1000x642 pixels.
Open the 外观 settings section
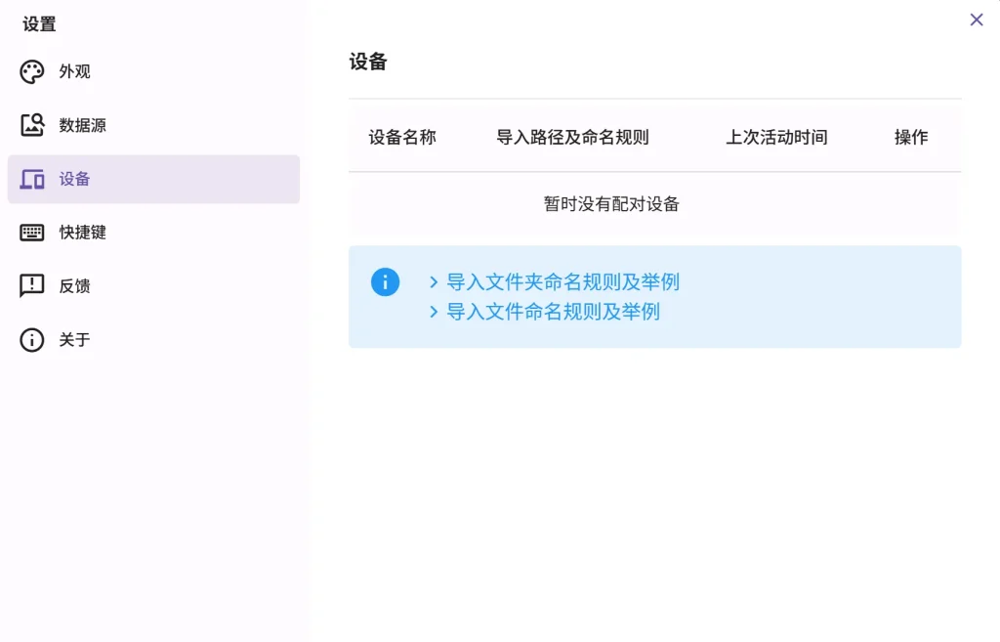click(x=75, y=72)
